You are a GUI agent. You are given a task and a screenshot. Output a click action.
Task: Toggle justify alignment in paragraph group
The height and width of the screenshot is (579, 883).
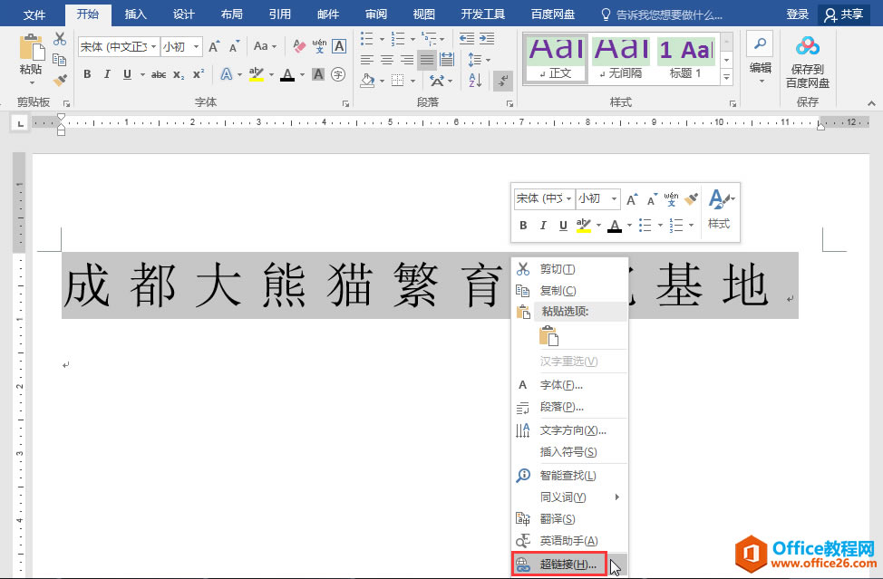click(427, 59)
